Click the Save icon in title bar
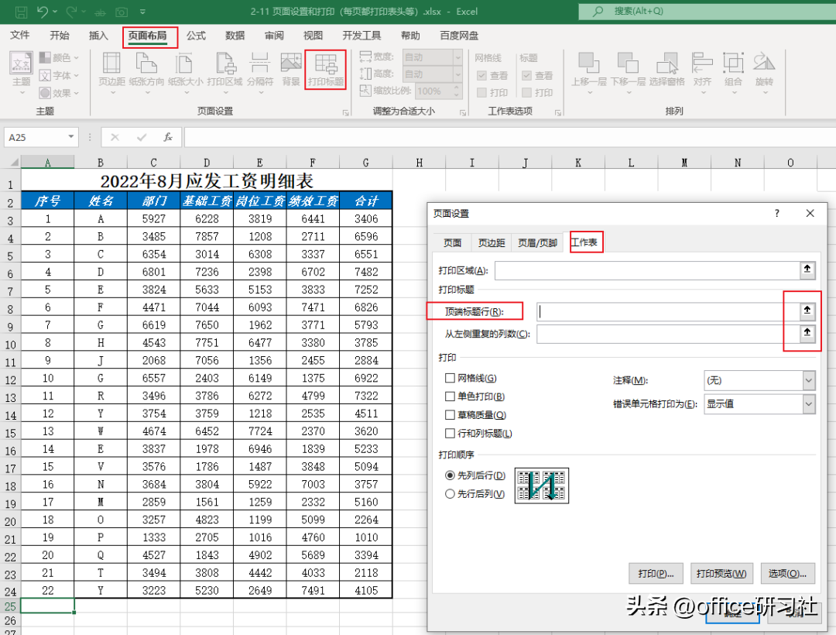This screenshot has height=635, width=836. 22,11
